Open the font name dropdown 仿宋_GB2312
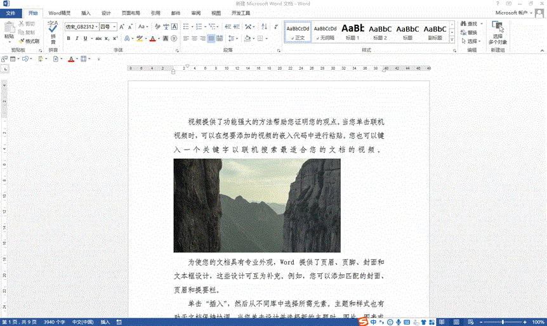The height and width of the screenshot is (326, 547). pos(82,27)
